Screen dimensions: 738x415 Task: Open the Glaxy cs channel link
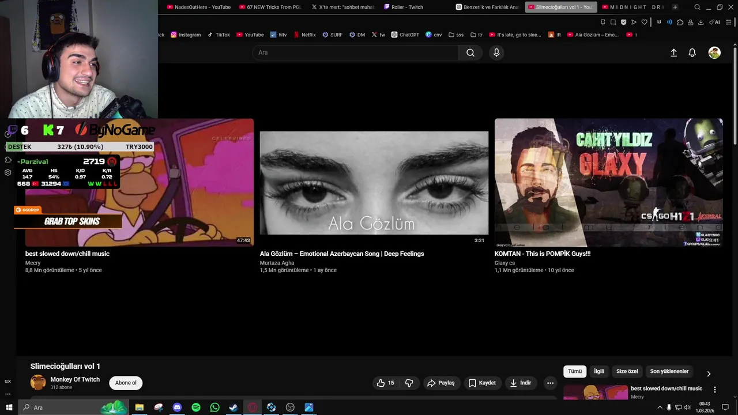pyautogui.click(x=504, y=263)
